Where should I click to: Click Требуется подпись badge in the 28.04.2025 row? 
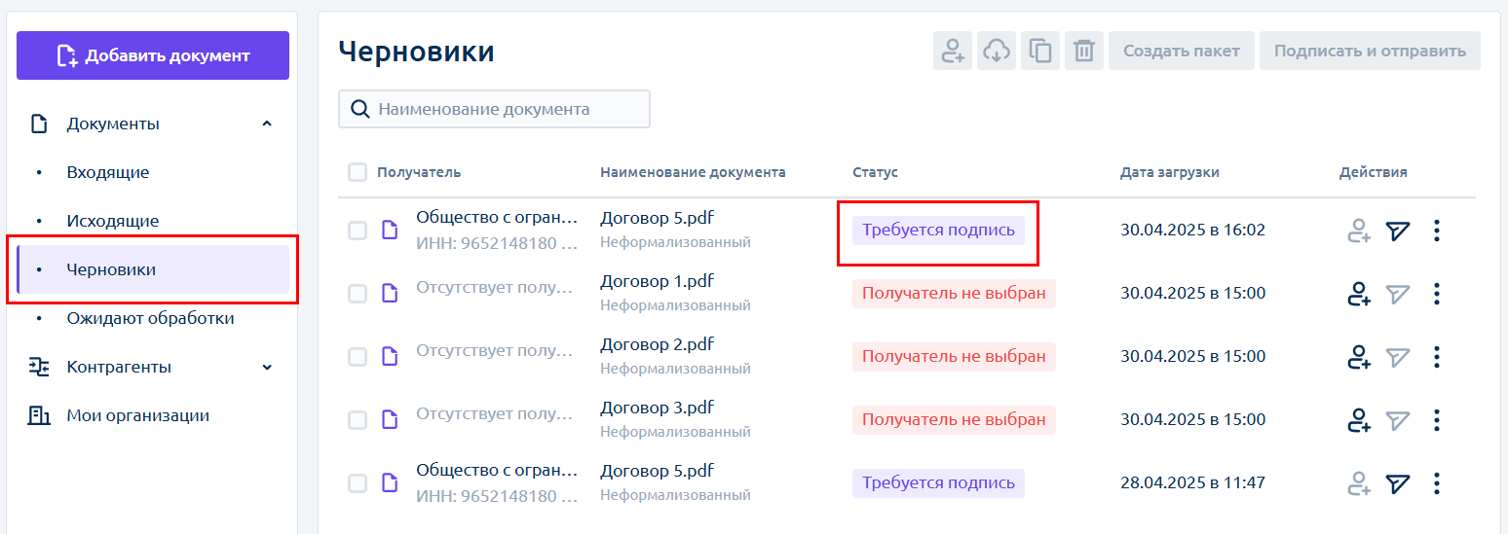pos(938,482)
